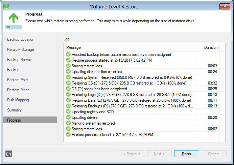Click the disabled Cancel button

(x=214, y=154)
